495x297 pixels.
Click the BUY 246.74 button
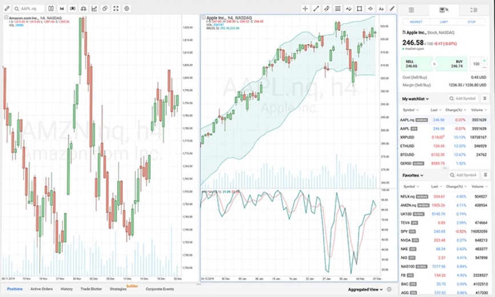tap(452, 64)
